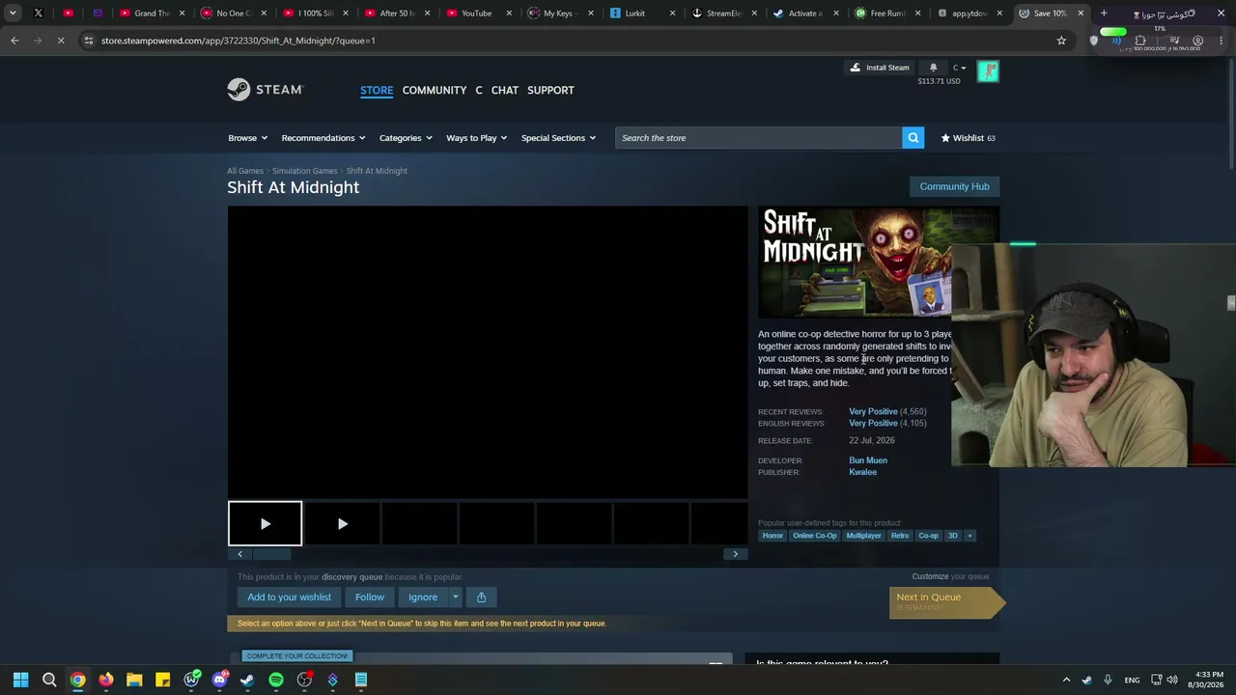The image size is (1236, 695).
Task: Open developer Bun Muen's page
Action: tap(868, 460)
